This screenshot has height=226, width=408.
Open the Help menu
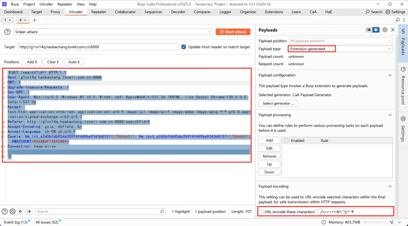(x=93, y=4)
